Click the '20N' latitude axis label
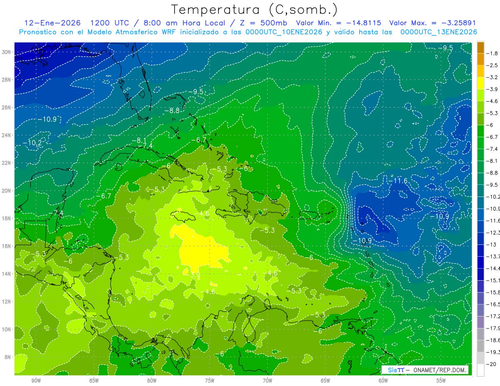Image resolution: width=500 pixels, height=386 pixels. pyautogui.click(x=7, y=190)
